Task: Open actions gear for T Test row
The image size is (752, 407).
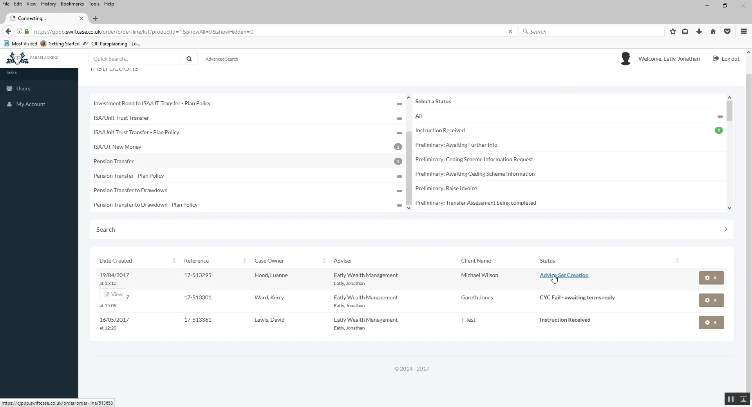Action: (711, 322)
